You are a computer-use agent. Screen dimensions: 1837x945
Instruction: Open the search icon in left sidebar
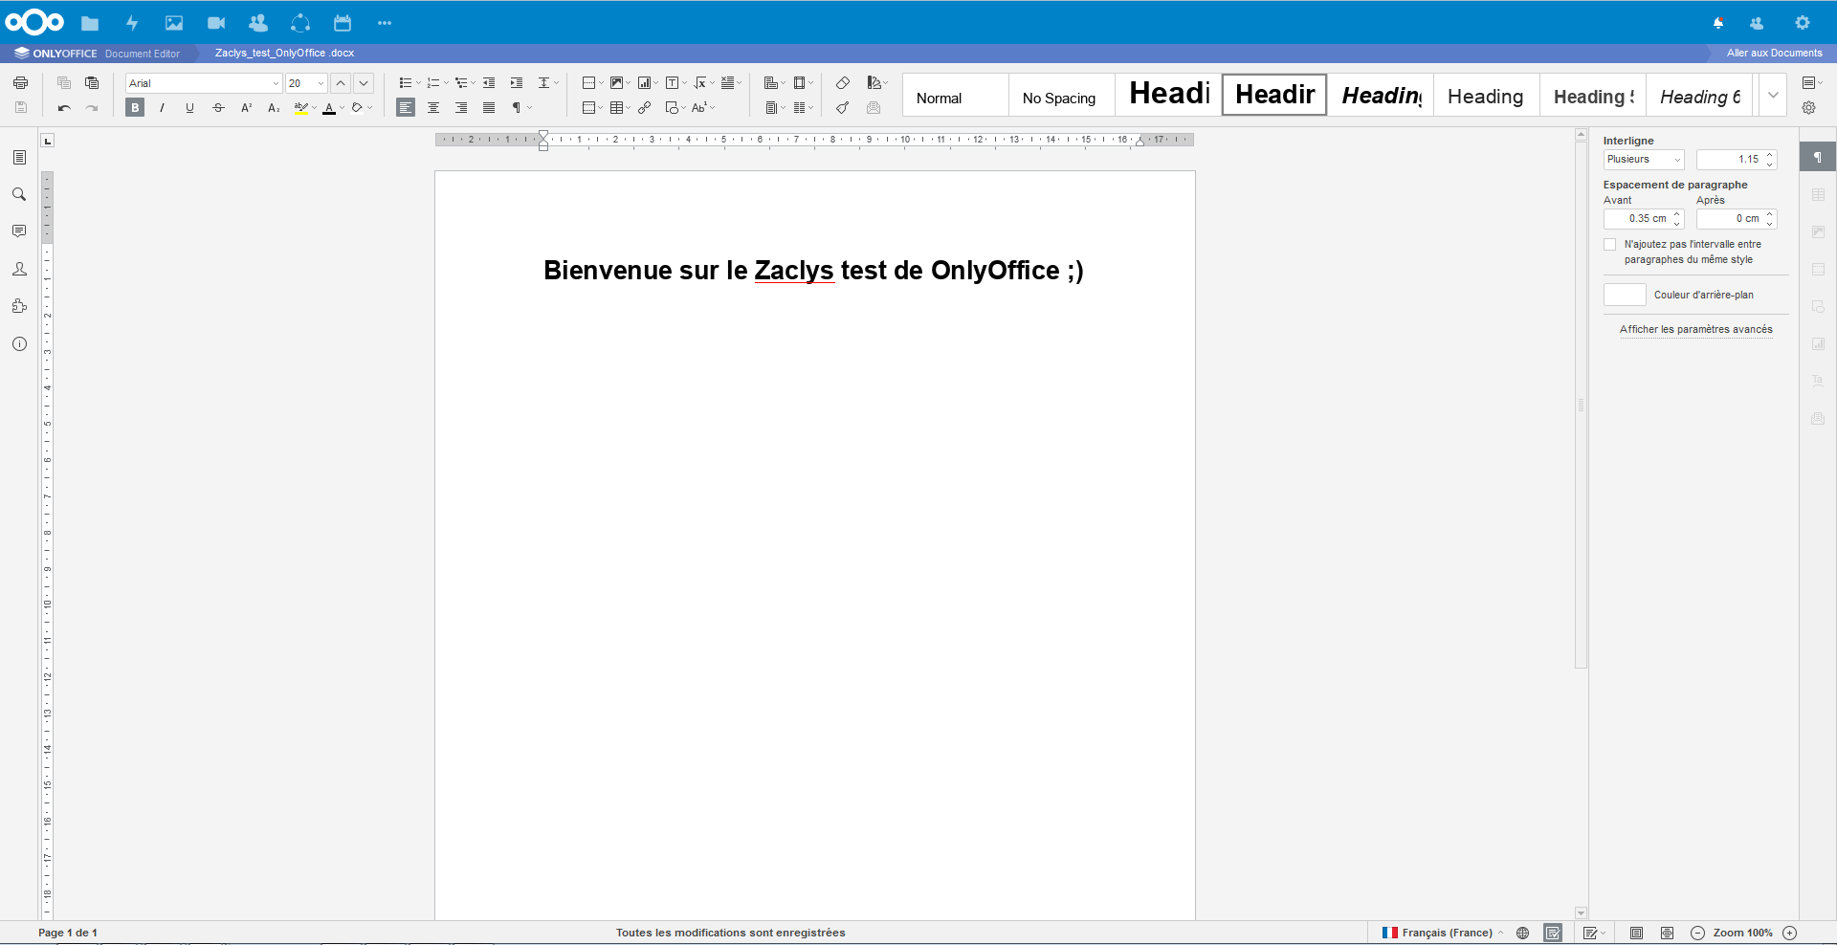[19, 194]
